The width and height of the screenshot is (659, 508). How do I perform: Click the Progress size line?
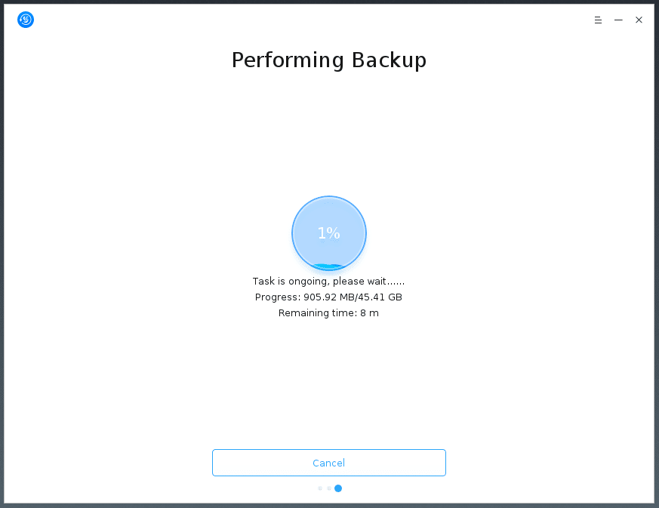(328, 297)
